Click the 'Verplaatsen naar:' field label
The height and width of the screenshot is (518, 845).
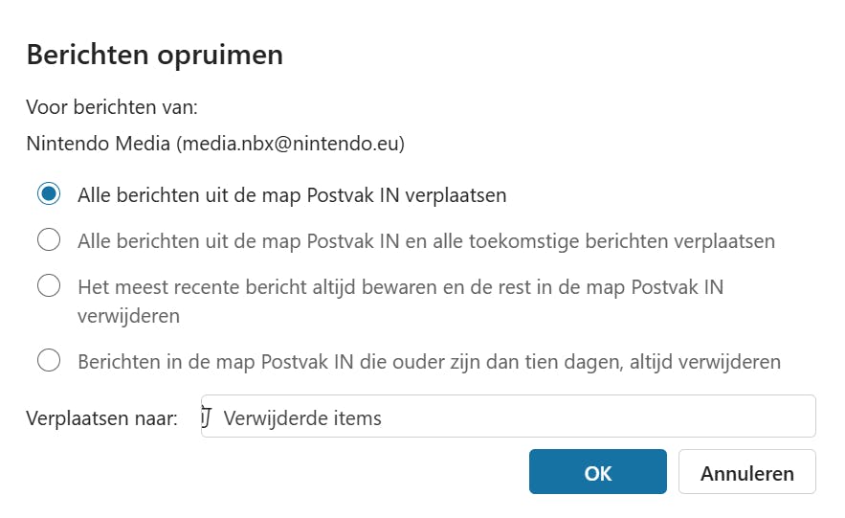[102, 418]
